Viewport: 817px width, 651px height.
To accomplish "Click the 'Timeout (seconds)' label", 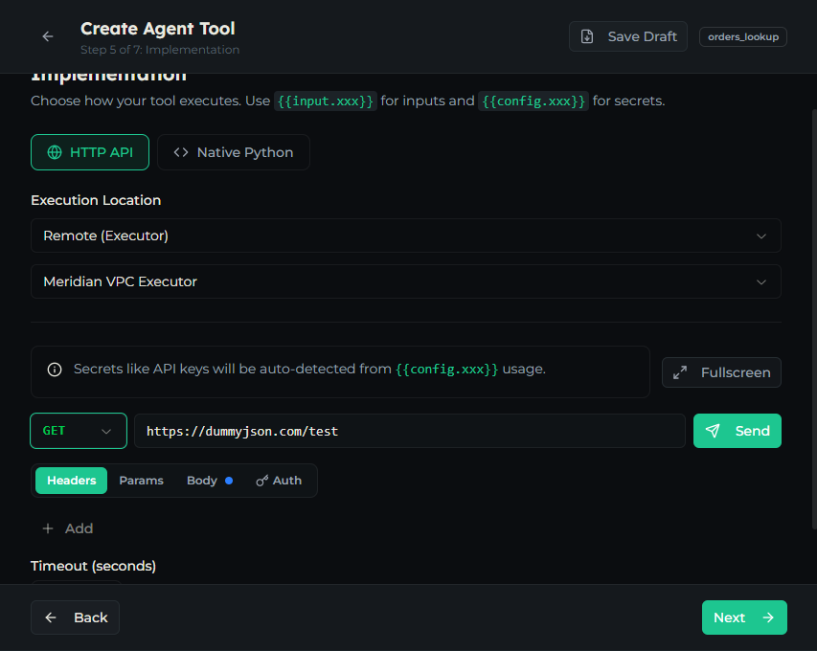I will coord(93,566).
